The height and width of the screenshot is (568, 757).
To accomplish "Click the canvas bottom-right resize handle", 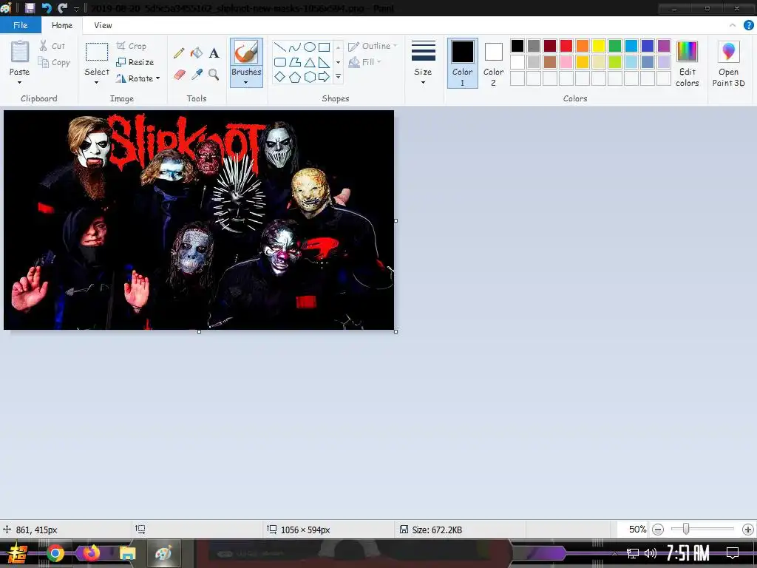I will point(396,331).
